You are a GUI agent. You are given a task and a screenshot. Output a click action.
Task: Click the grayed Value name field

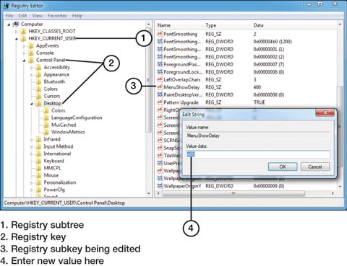258,136
